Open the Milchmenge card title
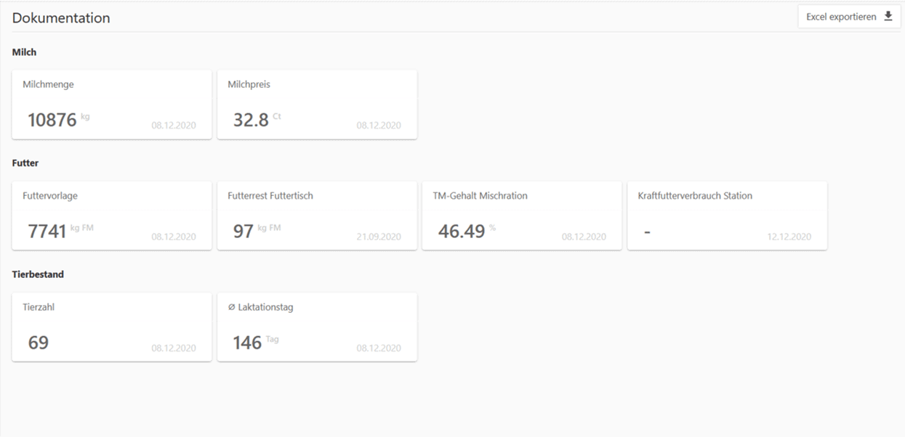Screen dimensions: 905x437 tap(48, 84)
